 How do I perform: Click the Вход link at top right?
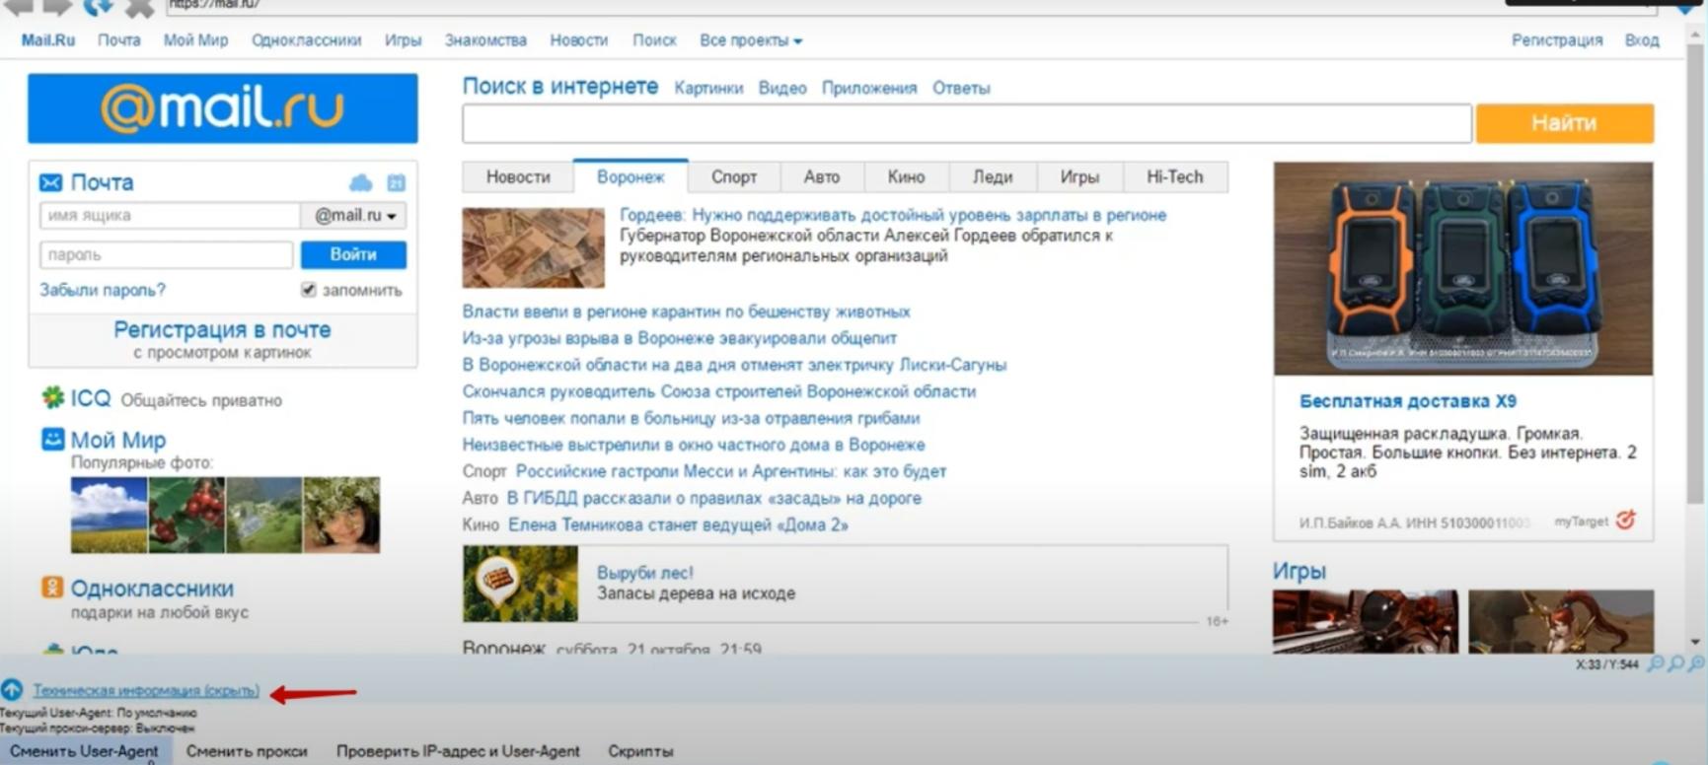1642,40
